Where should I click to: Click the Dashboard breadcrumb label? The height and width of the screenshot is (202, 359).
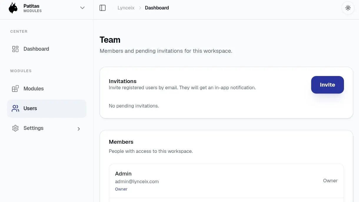coord(157,8)
